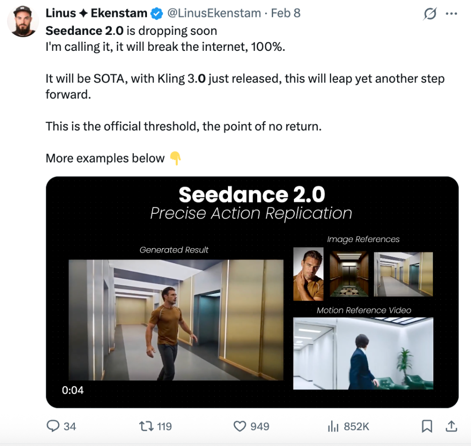Click the Seedance 2.0 video title

point(252,195)
